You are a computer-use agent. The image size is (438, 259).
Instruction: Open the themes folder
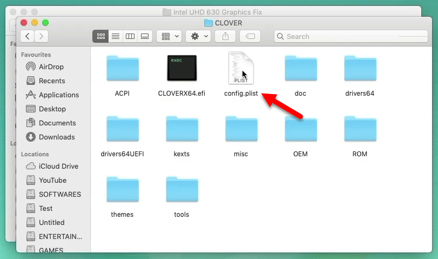point(123,189)
